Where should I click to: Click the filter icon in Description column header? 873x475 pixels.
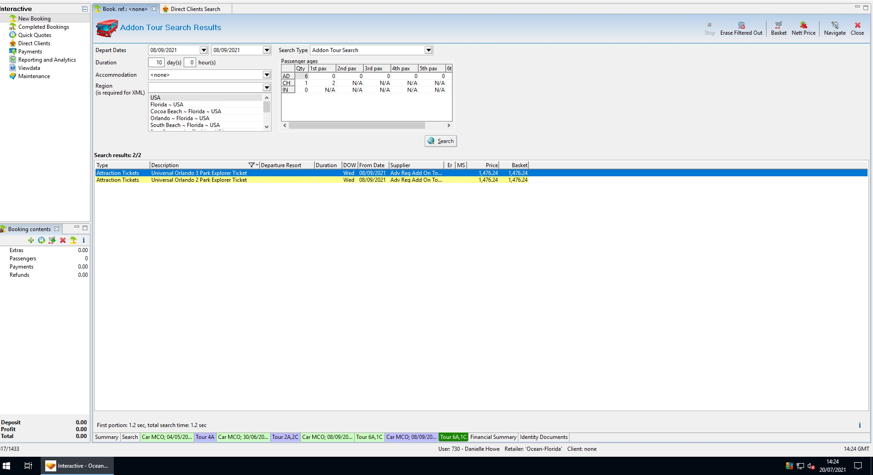[x=251, y=165]
